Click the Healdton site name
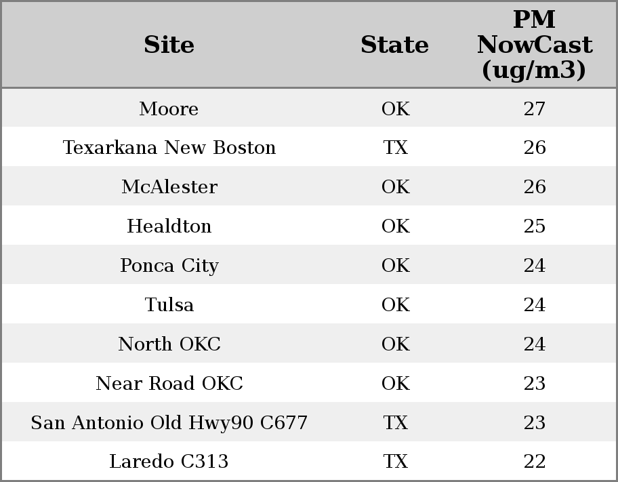 click(169, 226)
